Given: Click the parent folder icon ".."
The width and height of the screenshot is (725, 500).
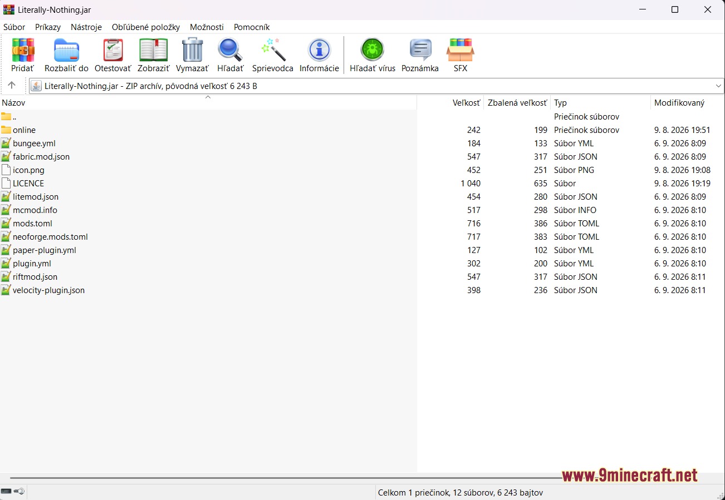Looking at the screenshot, I should pos(6,117).
